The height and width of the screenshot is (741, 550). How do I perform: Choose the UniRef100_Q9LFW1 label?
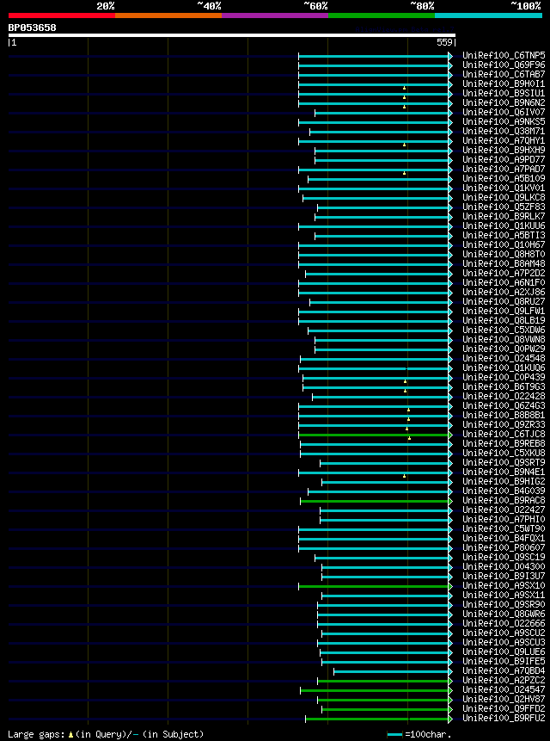pos(504,311)
